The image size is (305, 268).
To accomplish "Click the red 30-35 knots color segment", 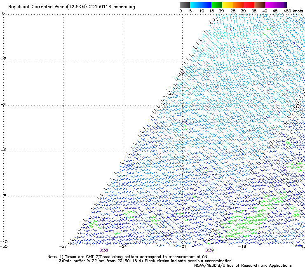I will coord(249,5).
